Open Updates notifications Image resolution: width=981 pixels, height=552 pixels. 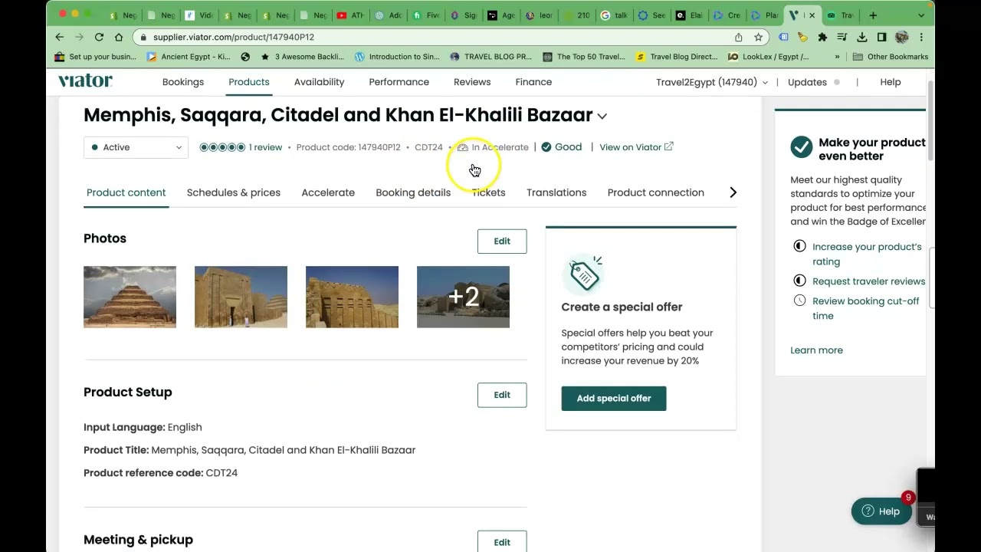[812, 82]
